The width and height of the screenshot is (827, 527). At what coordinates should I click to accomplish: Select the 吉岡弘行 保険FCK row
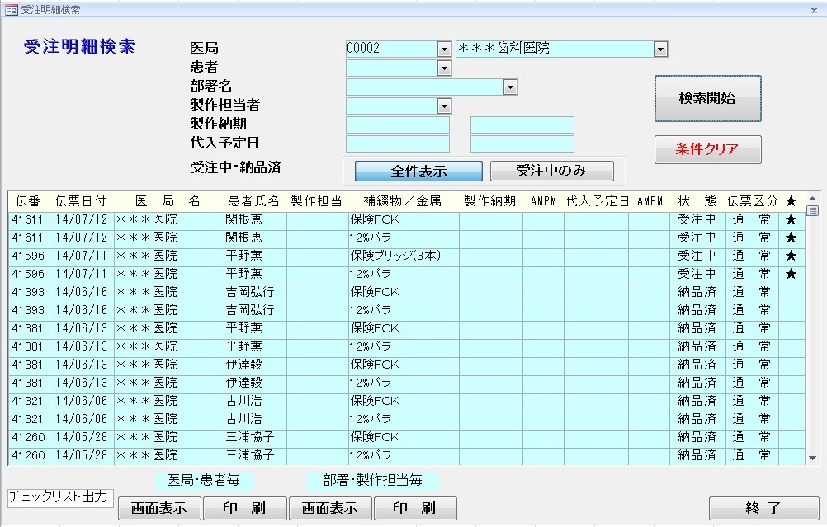coord(404,292)
